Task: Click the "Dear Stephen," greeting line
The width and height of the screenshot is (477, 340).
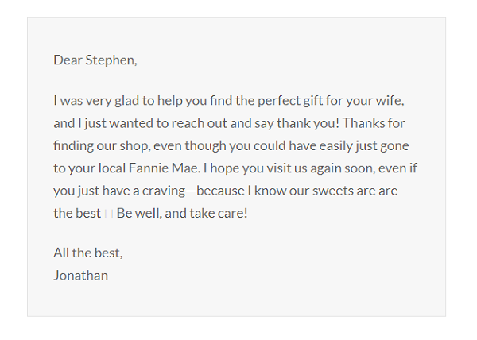Action: 95,60
